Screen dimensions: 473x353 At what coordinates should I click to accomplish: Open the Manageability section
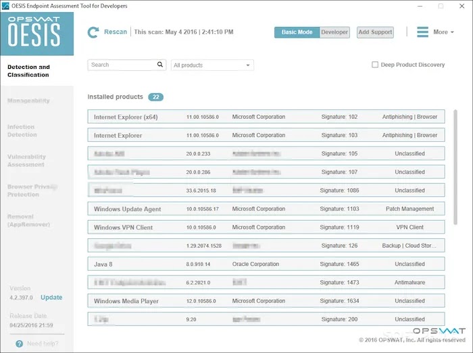click(x=28, y=101)
